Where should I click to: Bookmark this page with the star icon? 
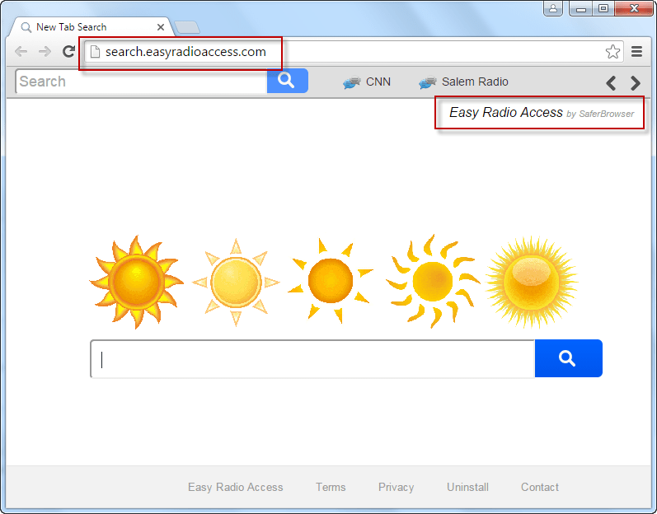(x=612, y=52)
